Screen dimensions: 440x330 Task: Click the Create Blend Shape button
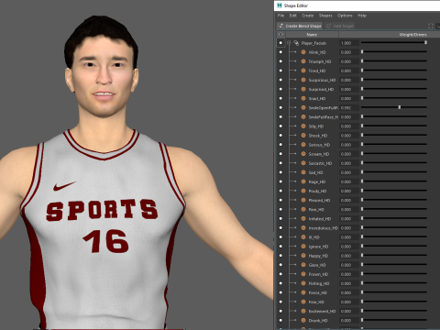pyautogui.click(x=300, y=26)
